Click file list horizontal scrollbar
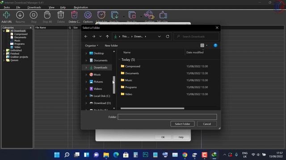The width and height of the screenshot is (286, 160). [x=152, y=108]
